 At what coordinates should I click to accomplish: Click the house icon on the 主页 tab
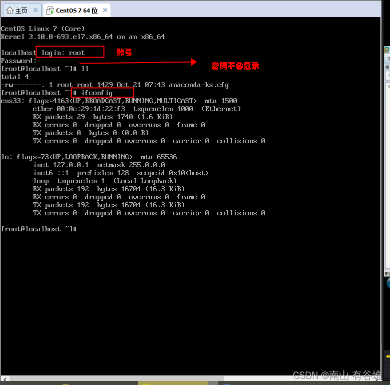point(10,11)
